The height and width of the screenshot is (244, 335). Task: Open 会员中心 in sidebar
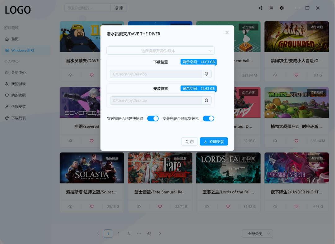pos(26,72)
